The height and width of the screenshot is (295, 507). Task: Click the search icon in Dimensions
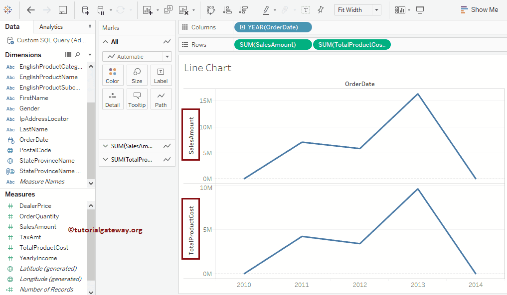pyautogui.click(x=77, y=55)
